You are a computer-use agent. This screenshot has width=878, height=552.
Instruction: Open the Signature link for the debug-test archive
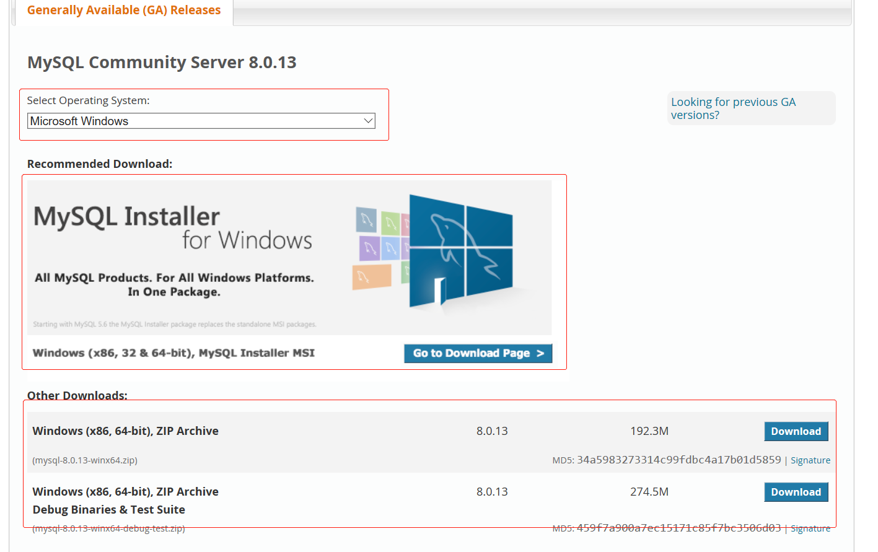click(810, 528)
